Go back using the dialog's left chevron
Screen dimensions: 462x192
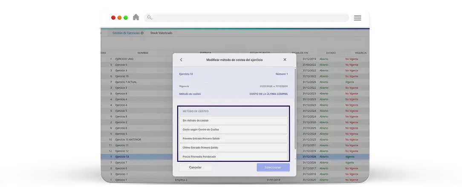[x=181, y=59]
